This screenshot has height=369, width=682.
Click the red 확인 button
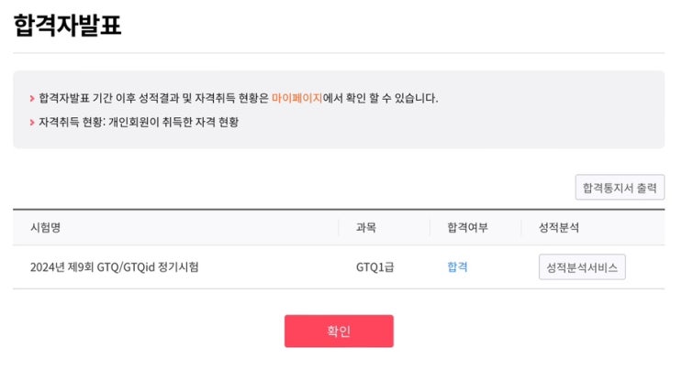click(339, 331)
